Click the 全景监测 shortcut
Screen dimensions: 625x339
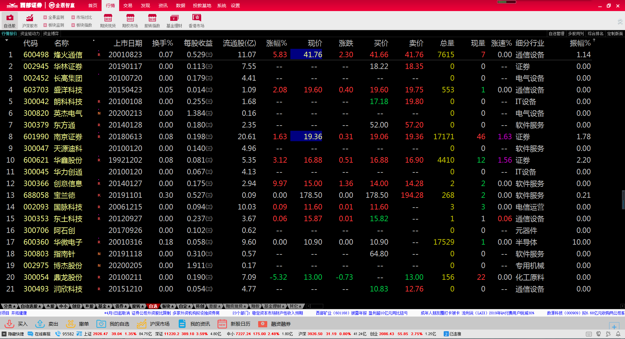[x=54, y=17]
